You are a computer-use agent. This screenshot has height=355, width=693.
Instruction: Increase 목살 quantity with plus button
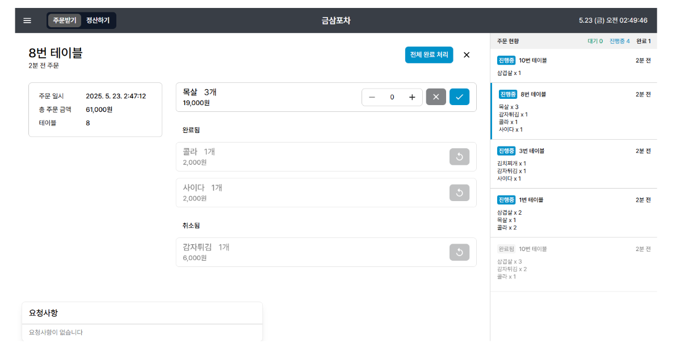click(x=412, y=97)
